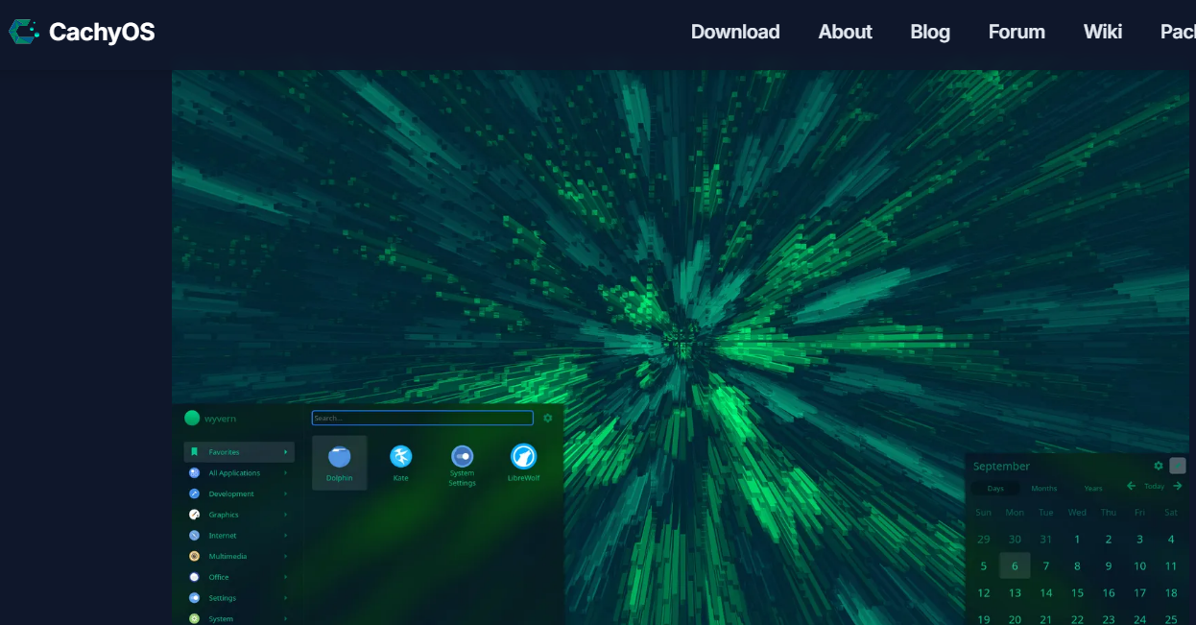Click the Wed weekday header
1196x625 pixels.
point(1077,512)
